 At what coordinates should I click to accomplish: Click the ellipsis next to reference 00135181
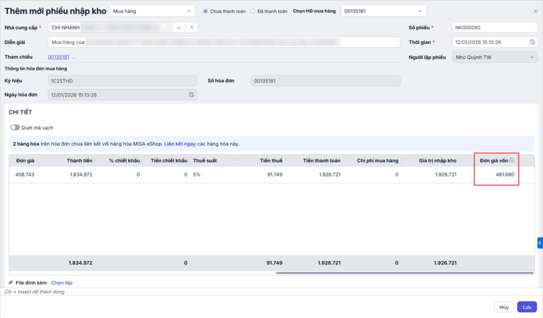click(x=74, y=57)
